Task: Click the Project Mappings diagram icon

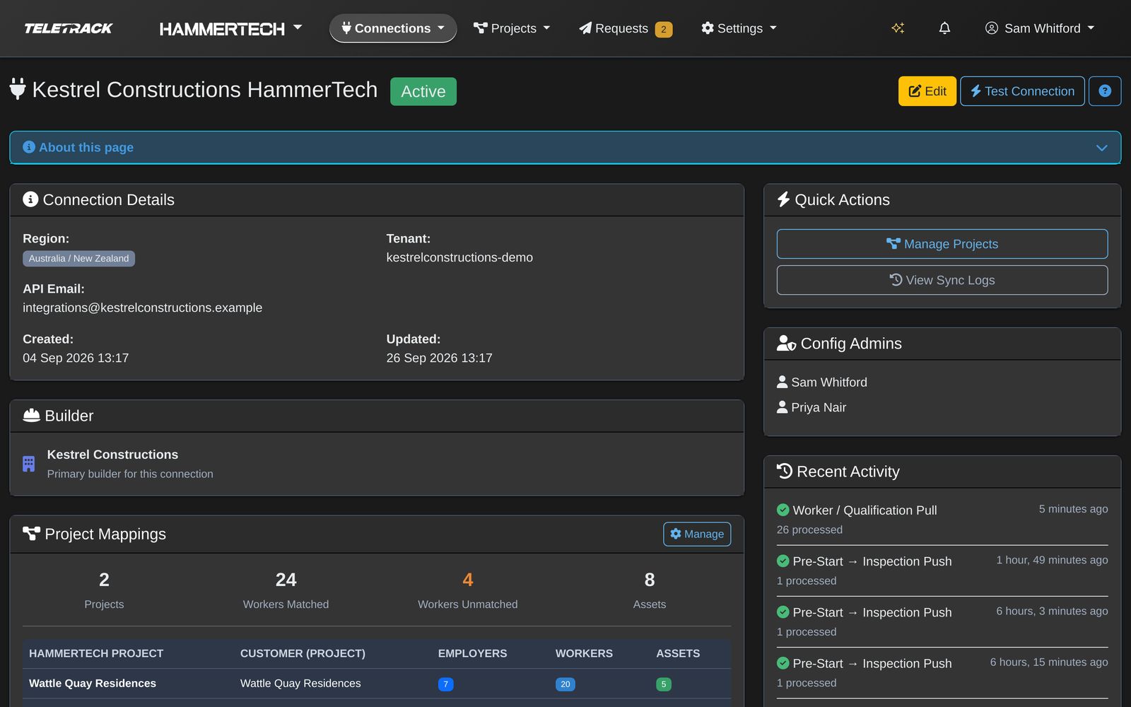Action: click(31, 533)
